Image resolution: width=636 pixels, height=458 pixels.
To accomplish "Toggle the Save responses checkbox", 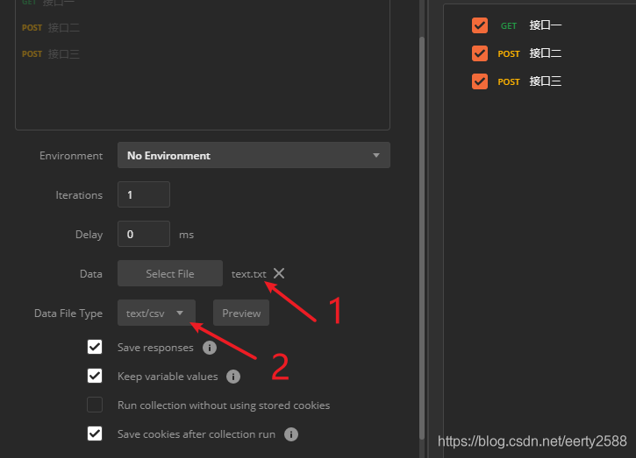I will tap(95, 347).
